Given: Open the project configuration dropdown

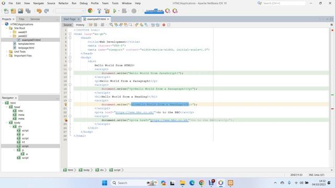Looking at the screenshot, I should pyautogui.click(x=70, y=11).
